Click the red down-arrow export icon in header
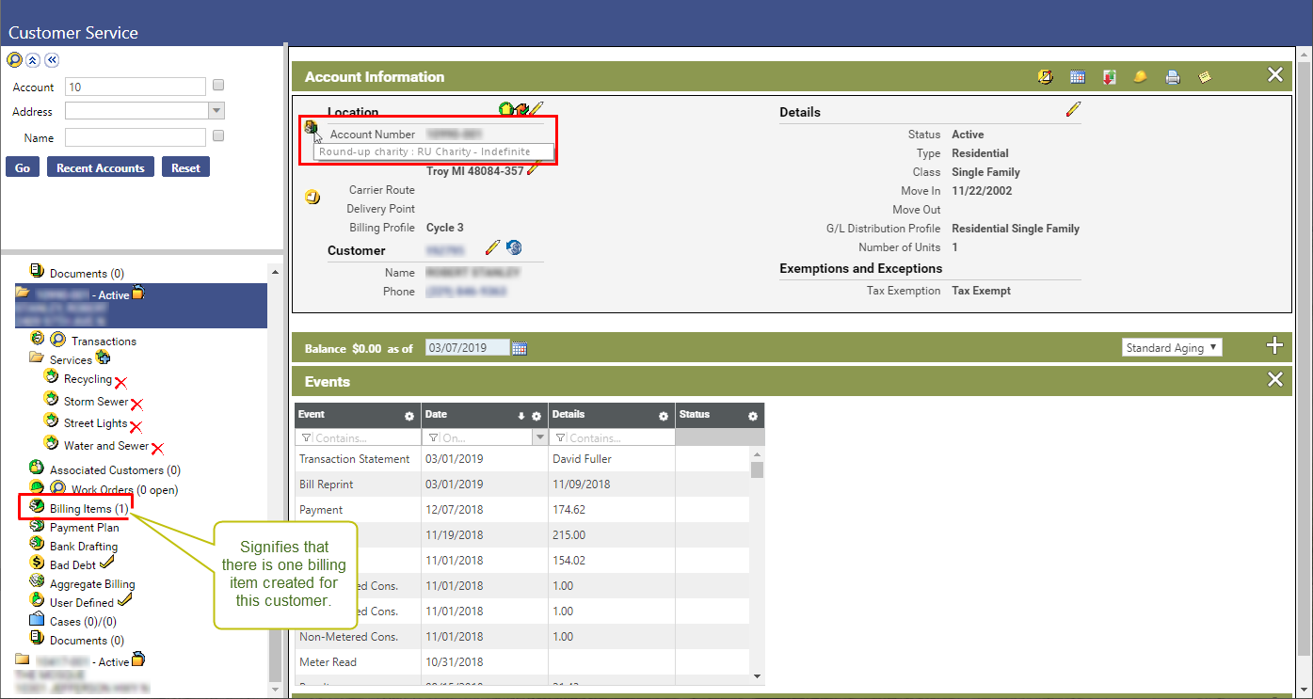 (x=1110, y=77)
